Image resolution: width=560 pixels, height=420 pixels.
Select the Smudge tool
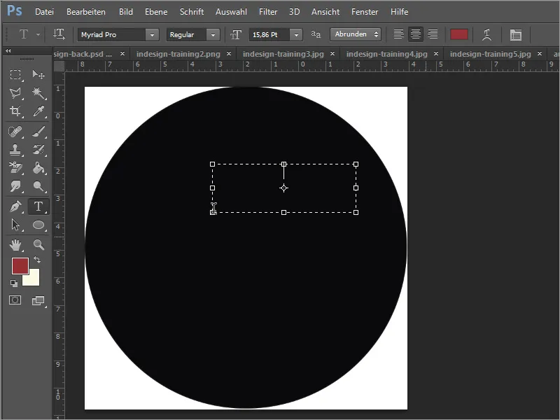(15, 185)
